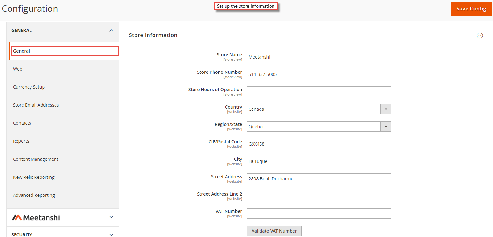Expand the SECURITY section
The height and width of the screenshot is (237, 493).
pos(111,234)
